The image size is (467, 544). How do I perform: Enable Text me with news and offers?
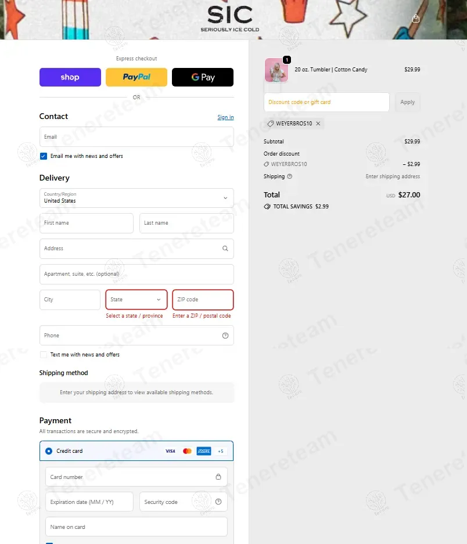[x=44, y=355]
